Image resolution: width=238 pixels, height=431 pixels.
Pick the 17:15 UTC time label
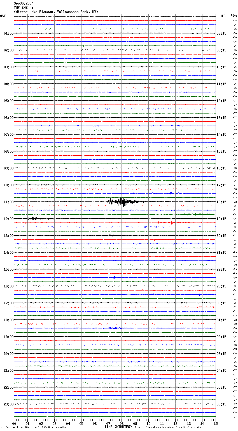click(221, 185)
